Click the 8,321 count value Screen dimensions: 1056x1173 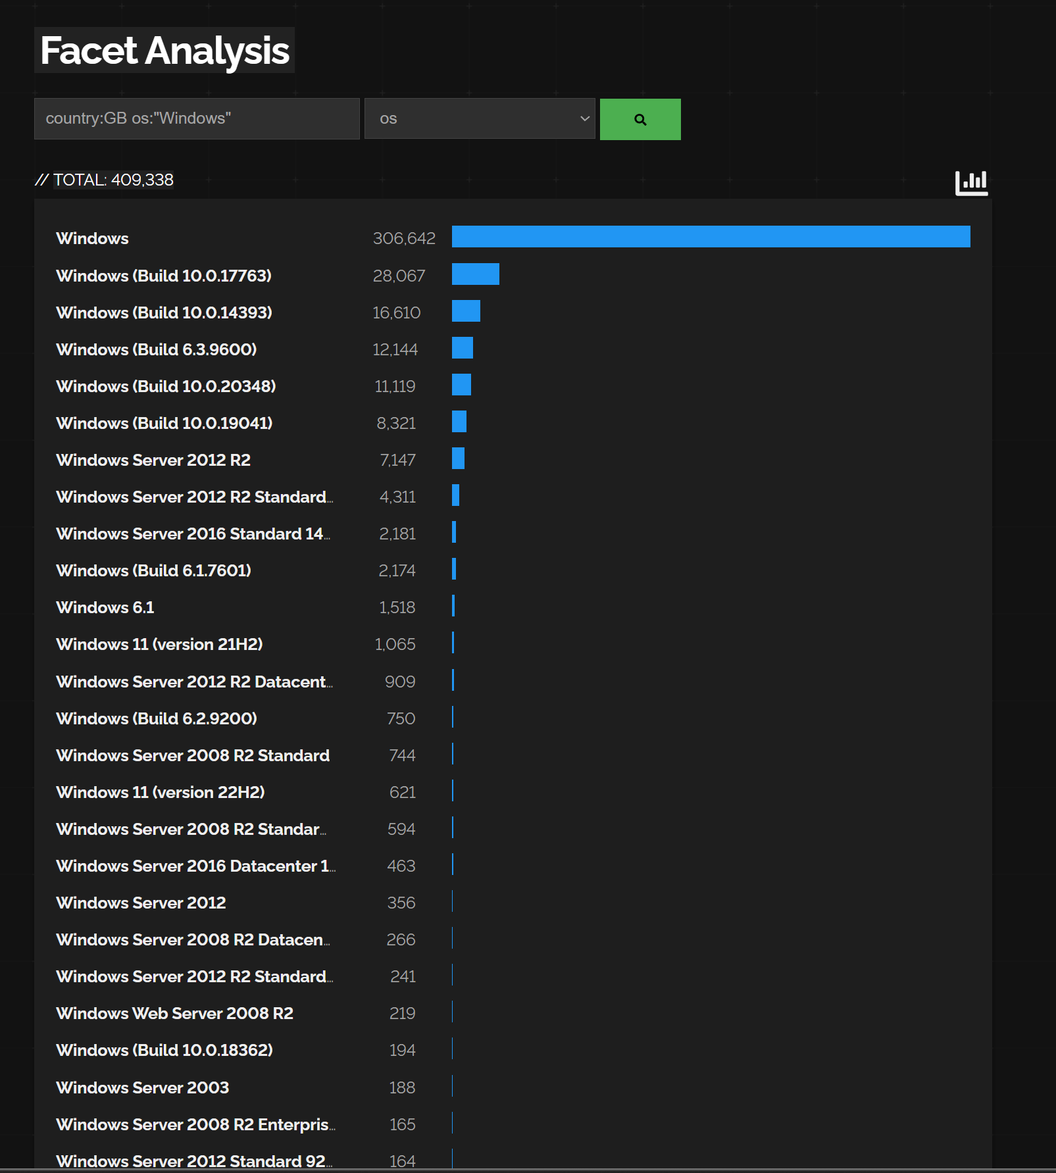point(396,423)
